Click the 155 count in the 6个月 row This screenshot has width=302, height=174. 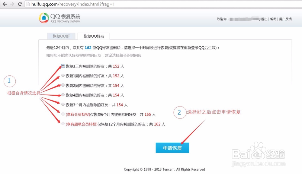click(x=148, y=115)
